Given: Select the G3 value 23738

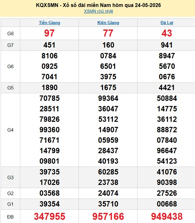Looking at the screenshot, I should (108, 182).
